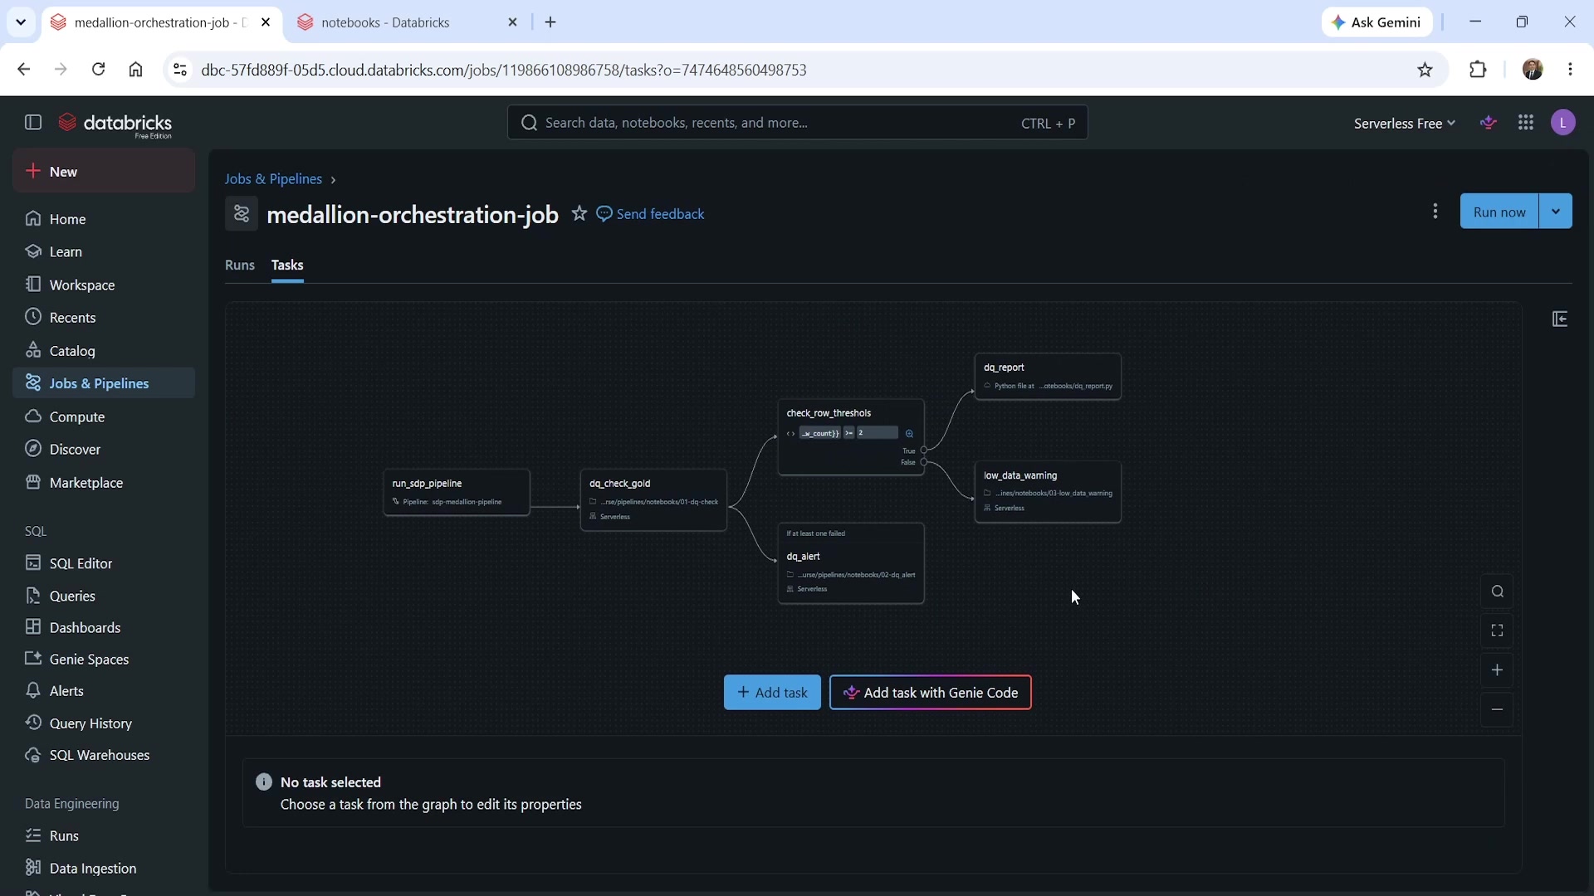Open Workspace in the sidebar

pos(104,285)
